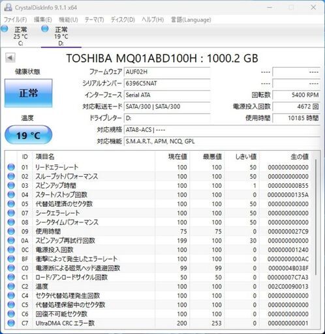
Task: Click the 19 °C temperature button
Action: (x=28, y=135)
